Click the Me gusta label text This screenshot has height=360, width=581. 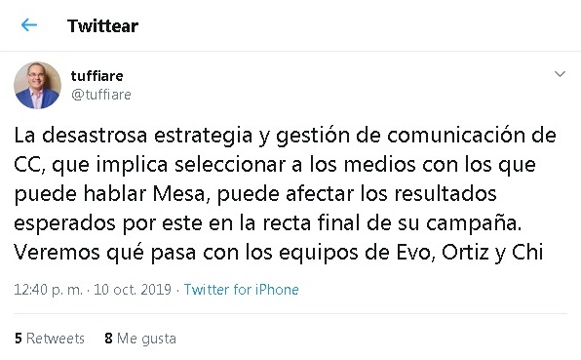tap(147, 339)
